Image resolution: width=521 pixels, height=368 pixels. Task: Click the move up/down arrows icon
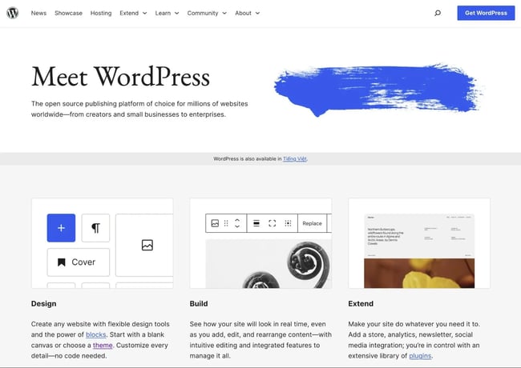(x=237, y=223)
